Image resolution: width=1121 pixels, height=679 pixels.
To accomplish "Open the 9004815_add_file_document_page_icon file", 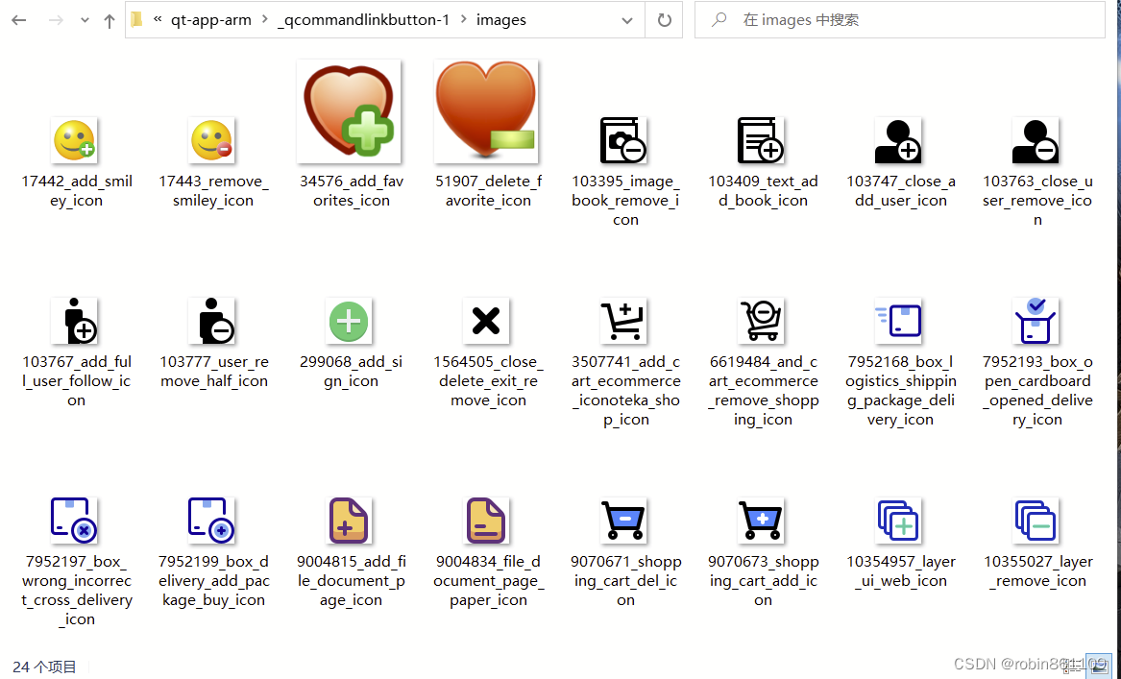I will click(349, 521).
